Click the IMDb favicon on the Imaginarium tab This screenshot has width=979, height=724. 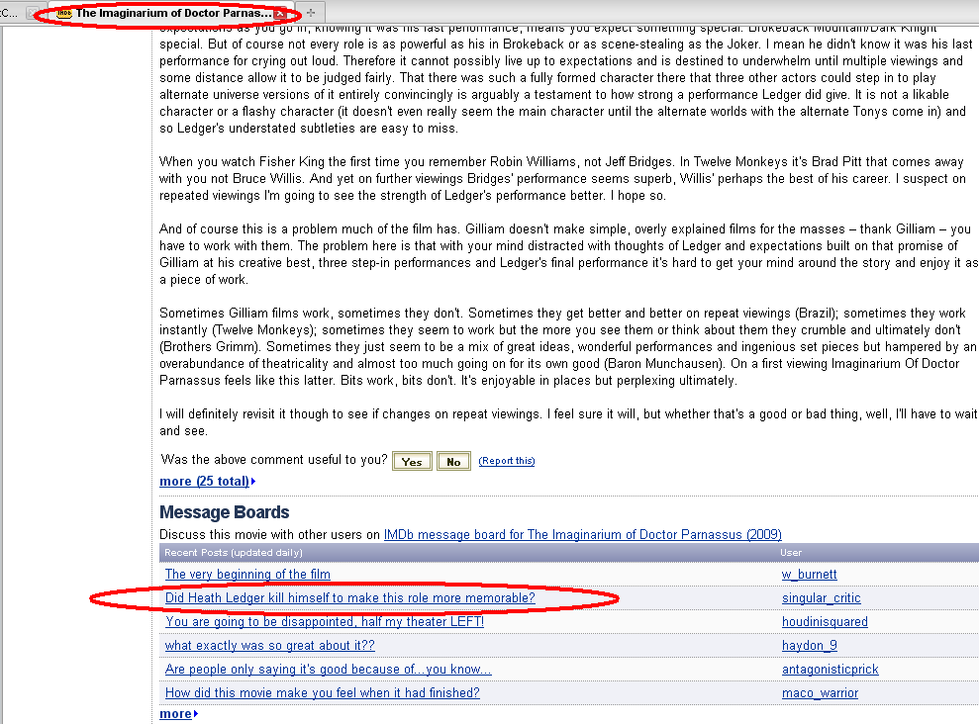pyautogui.click(x=63, y=13)
